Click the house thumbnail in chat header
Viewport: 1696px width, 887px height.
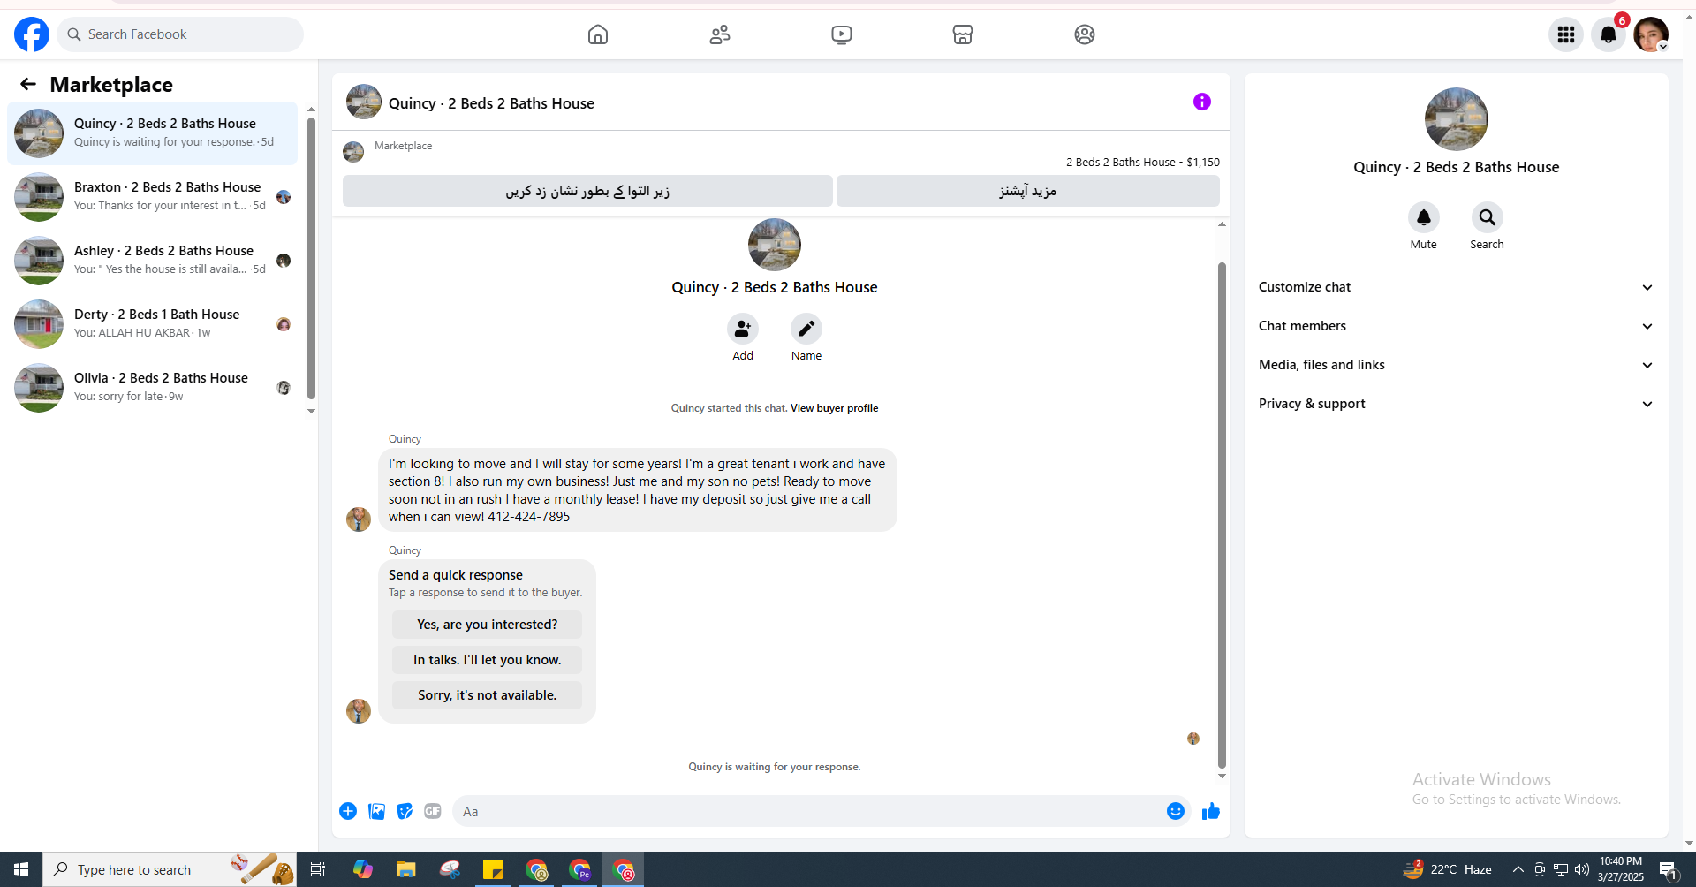pos(364,102)
